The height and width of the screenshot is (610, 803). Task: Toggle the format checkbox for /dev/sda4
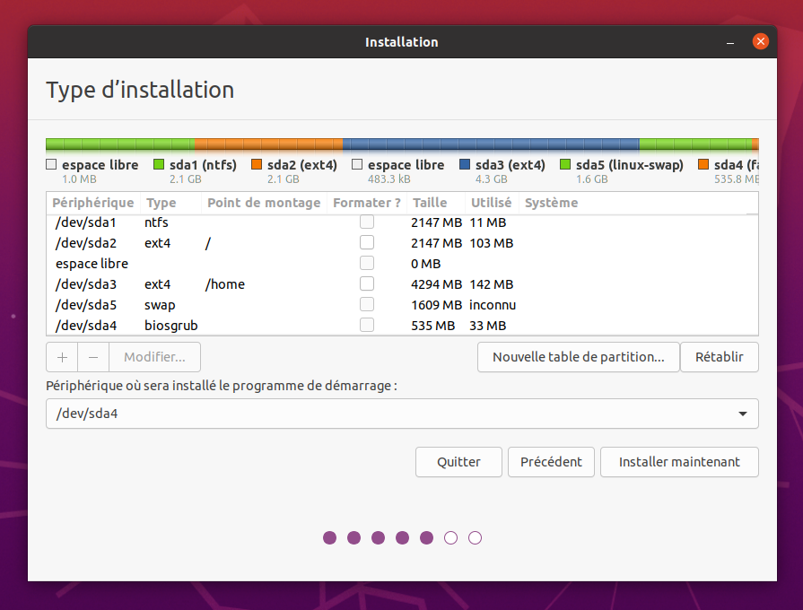click(x=367, y=325)
